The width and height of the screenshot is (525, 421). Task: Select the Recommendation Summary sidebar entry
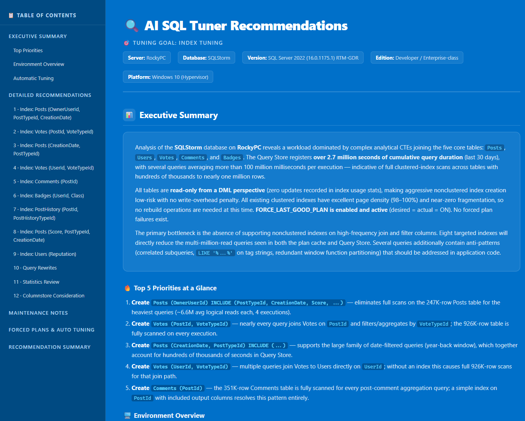click(49, 347)
